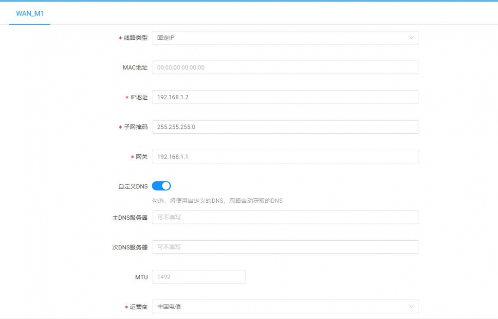Switch to the WAN_M1 tab

[30, 14]
